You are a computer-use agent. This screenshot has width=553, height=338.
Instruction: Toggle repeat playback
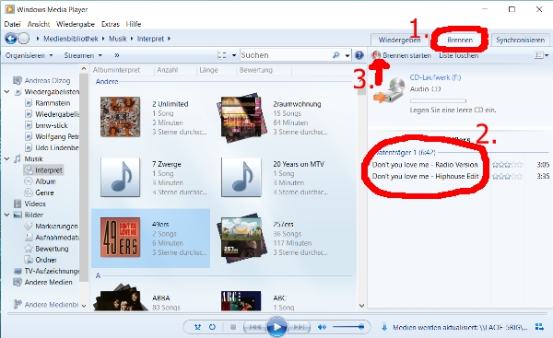tap(212, 327)
